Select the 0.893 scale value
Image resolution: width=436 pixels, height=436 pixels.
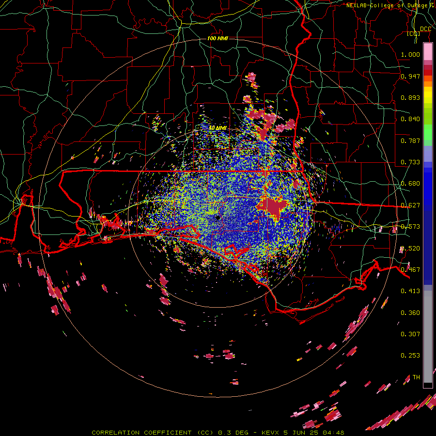click(x=410, y=97)
